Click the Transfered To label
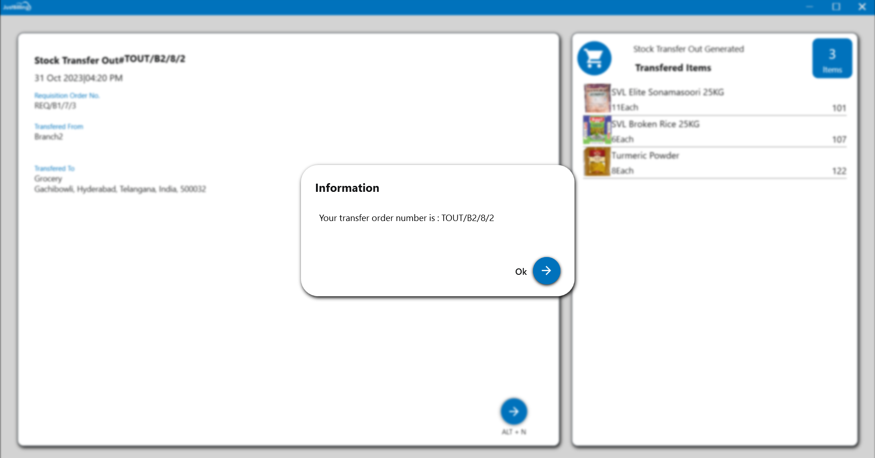Screen dimensions: 875x458 [x=54, y=169]
